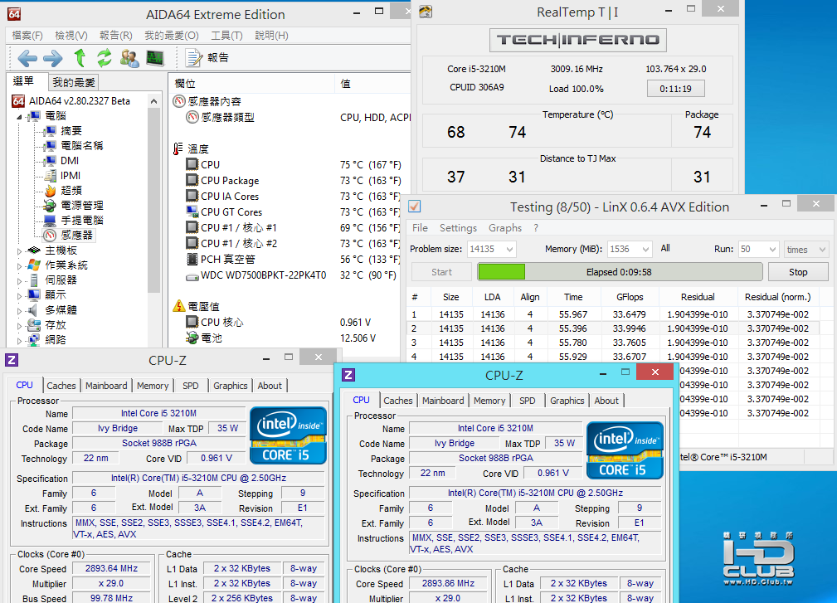
Task: Click the AIDA64 monitor graph toolbar icon
Action: tap(155, 57)
